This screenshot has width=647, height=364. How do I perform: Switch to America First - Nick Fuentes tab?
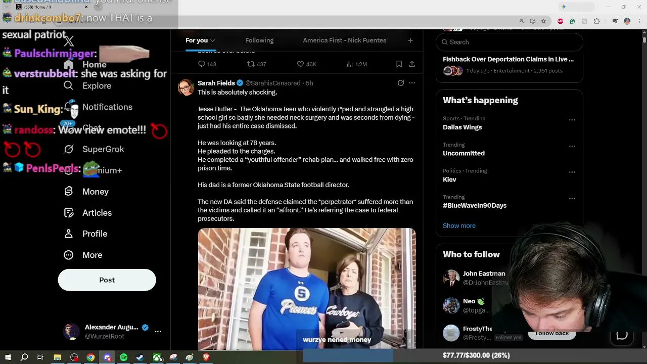pos(345,40)
